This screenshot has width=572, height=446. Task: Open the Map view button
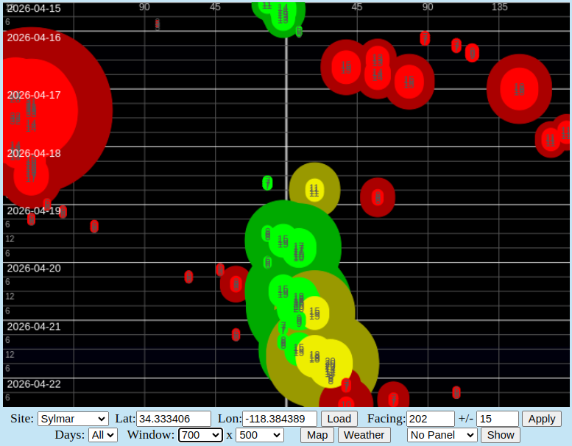(x=317, y=435)
